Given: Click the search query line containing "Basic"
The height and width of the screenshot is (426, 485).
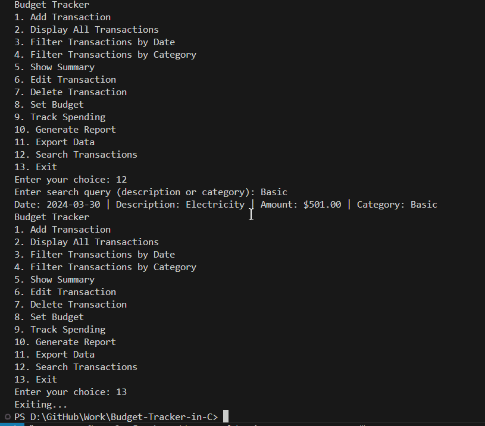Looking at the screenshot, I should point(151,192).
